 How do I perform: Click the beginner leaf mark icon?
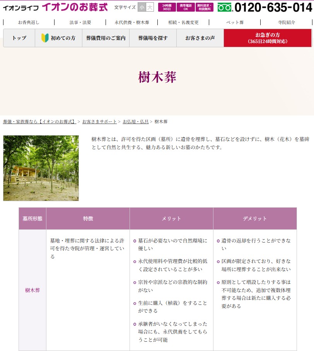(45, 38)
